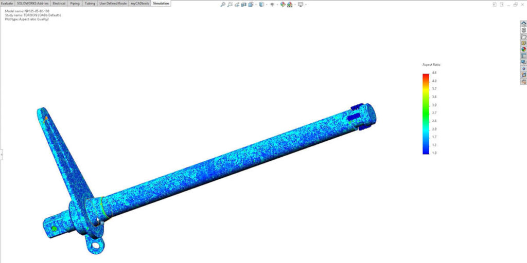Open File Explorer folder icon in task pane
The image size is (527, 263).
[x=523, y=36]
